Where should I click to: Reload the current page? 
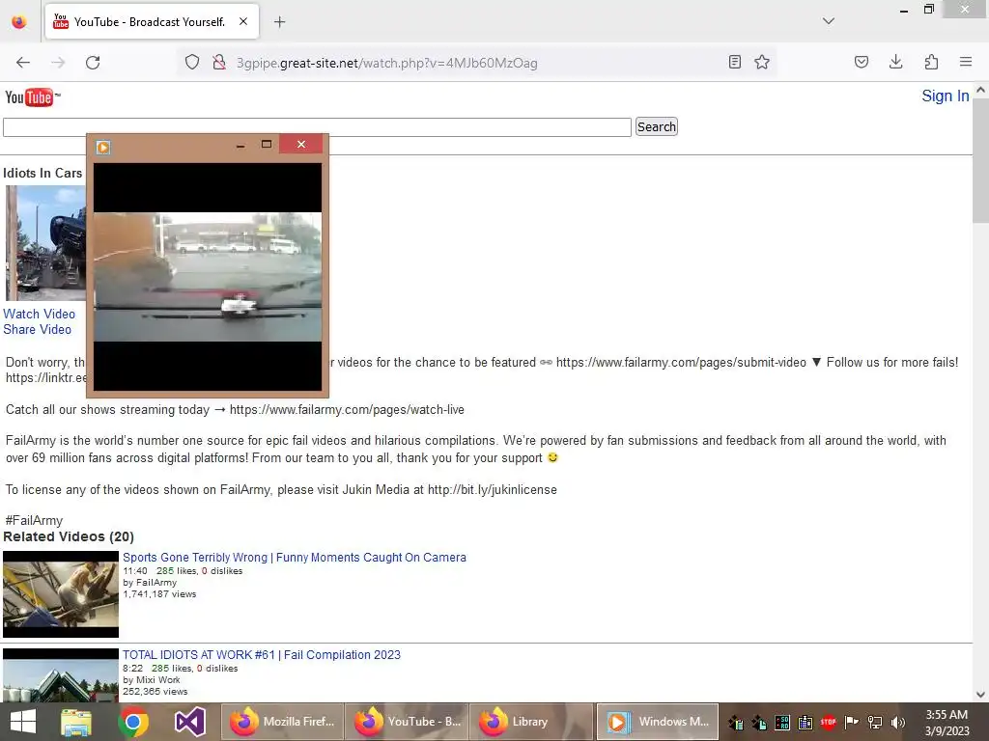coord(93,63)
